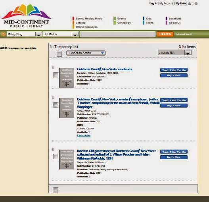
Task: Open the Kids menu item
Action: 148,19
